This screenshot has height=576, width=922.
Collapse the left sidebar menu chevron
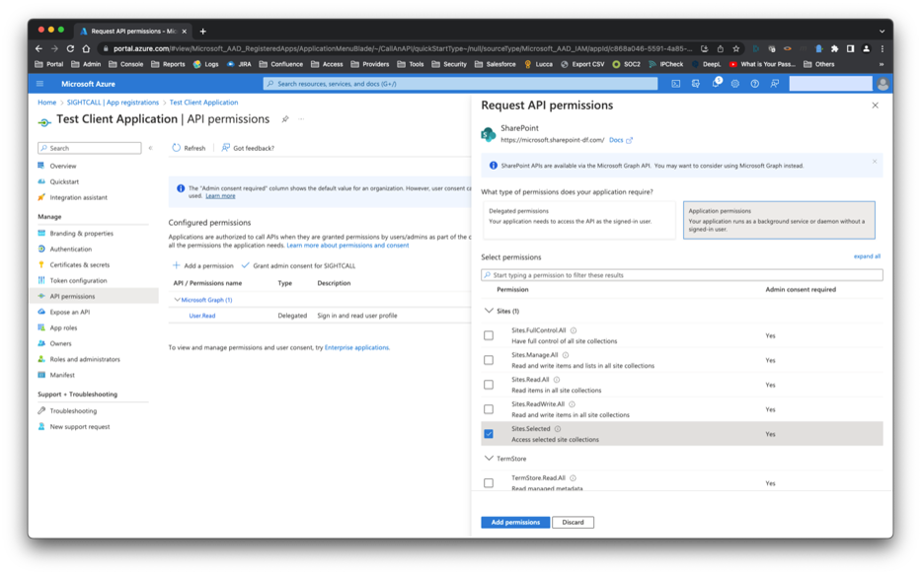click(x=150, y=148)
